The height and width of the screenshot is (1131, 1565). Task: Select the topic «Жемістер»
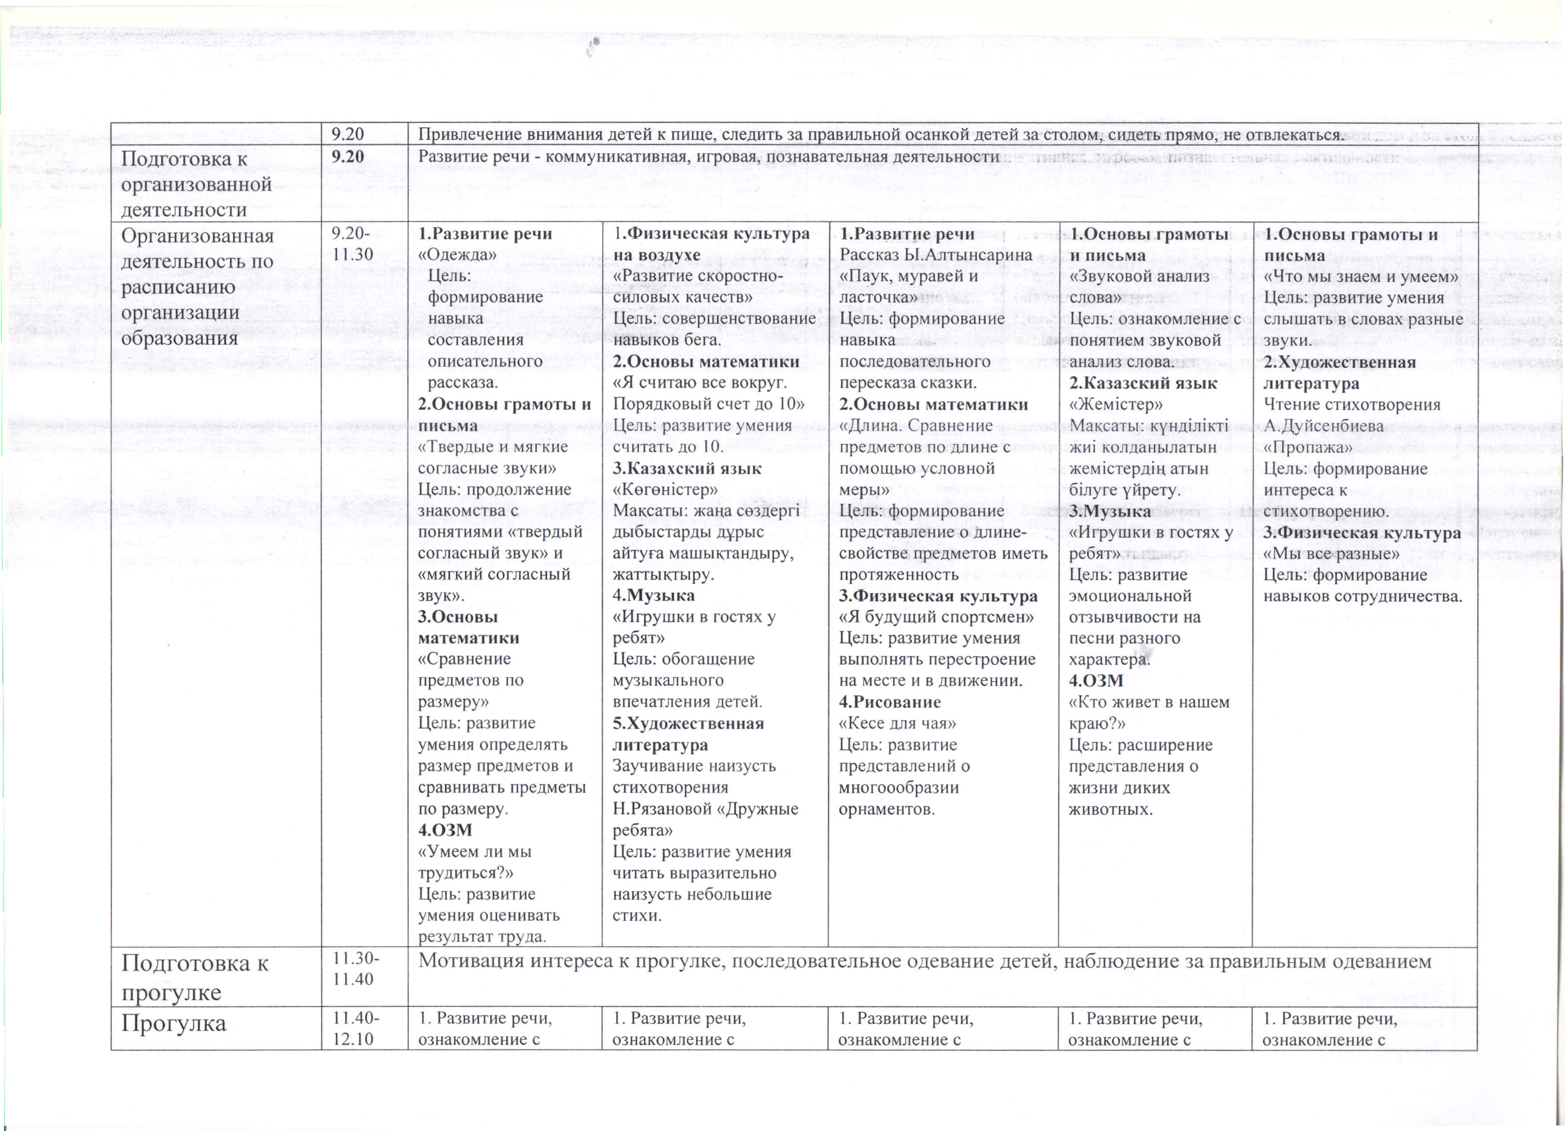click(1116, 405)
